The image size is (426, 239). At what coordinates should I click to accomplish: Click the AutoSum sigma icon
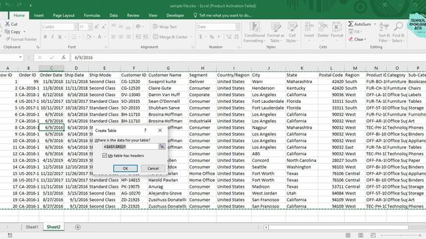tap(351, 24)
